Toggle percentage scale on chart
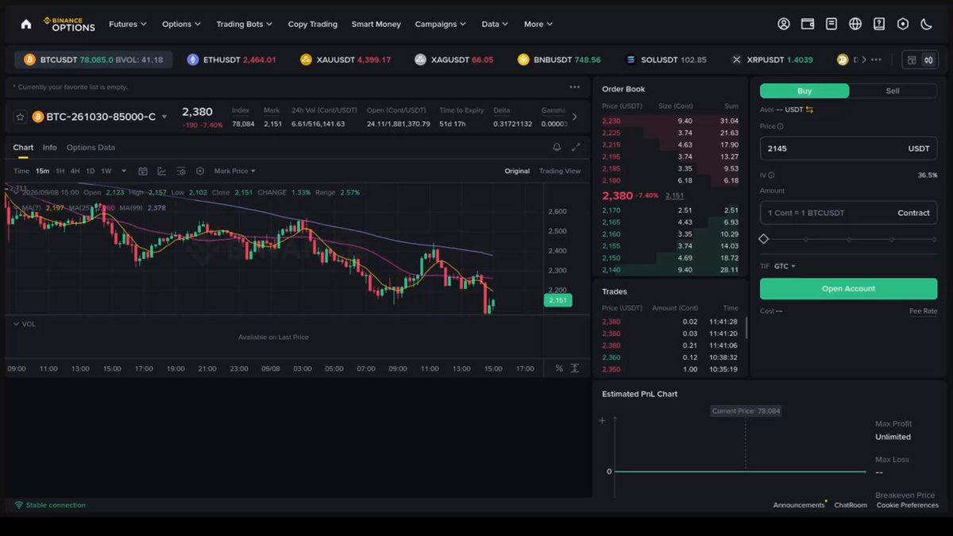The width and height of the screenshot is (953, 536). (559, 368)
